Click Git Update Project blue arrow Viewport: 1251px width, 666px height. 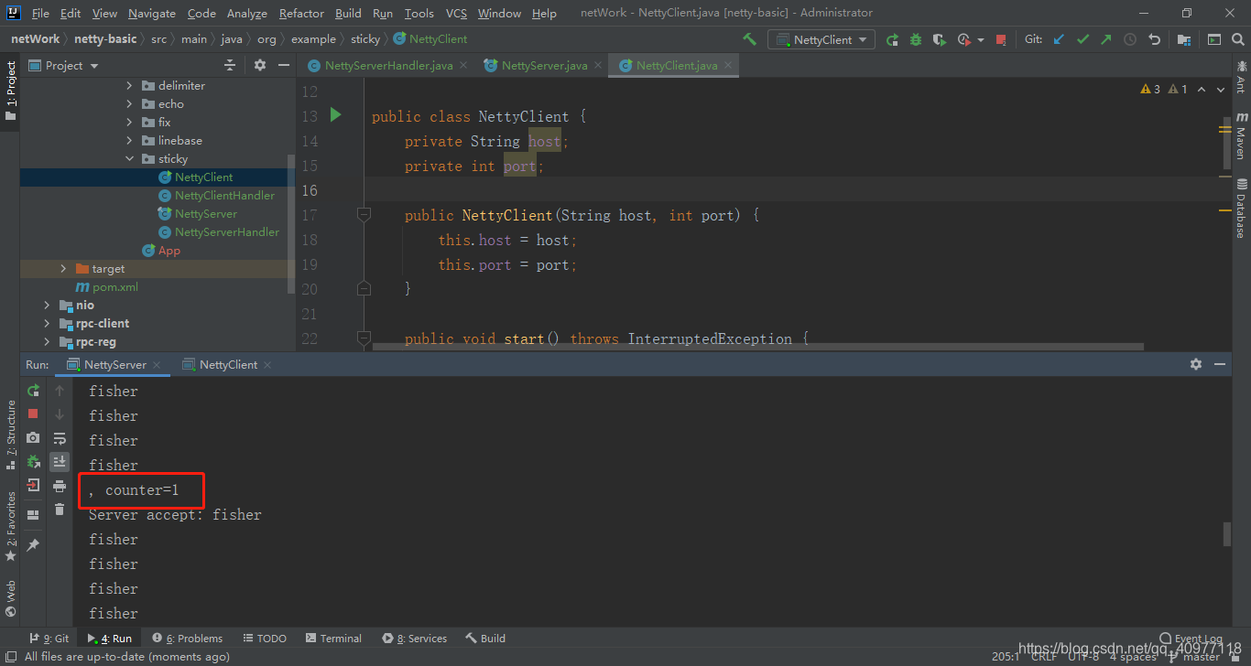[x=1060, y=39]
